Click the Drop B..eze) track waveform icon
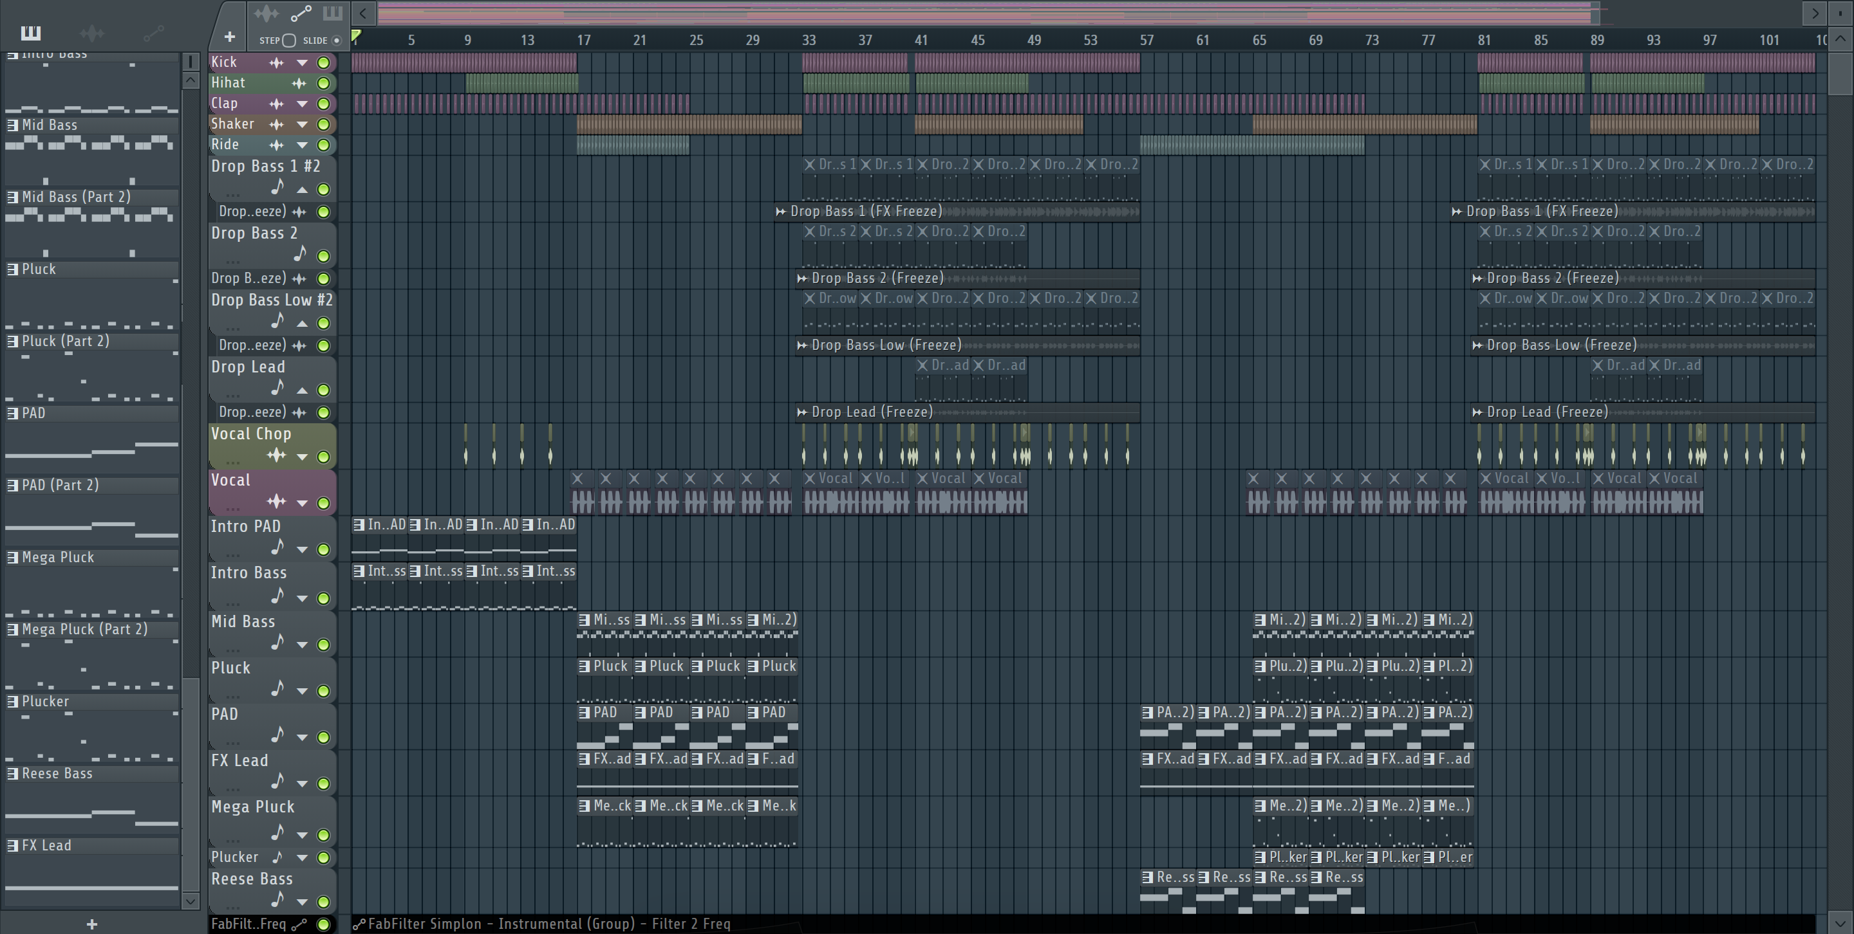The width and height of the screenshot is (1854, 934). (299, 279)
